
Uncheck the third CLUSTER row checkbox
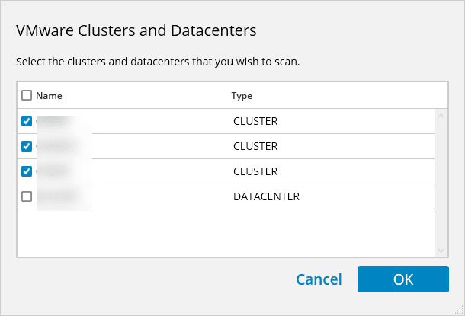(x=27, y=171)
